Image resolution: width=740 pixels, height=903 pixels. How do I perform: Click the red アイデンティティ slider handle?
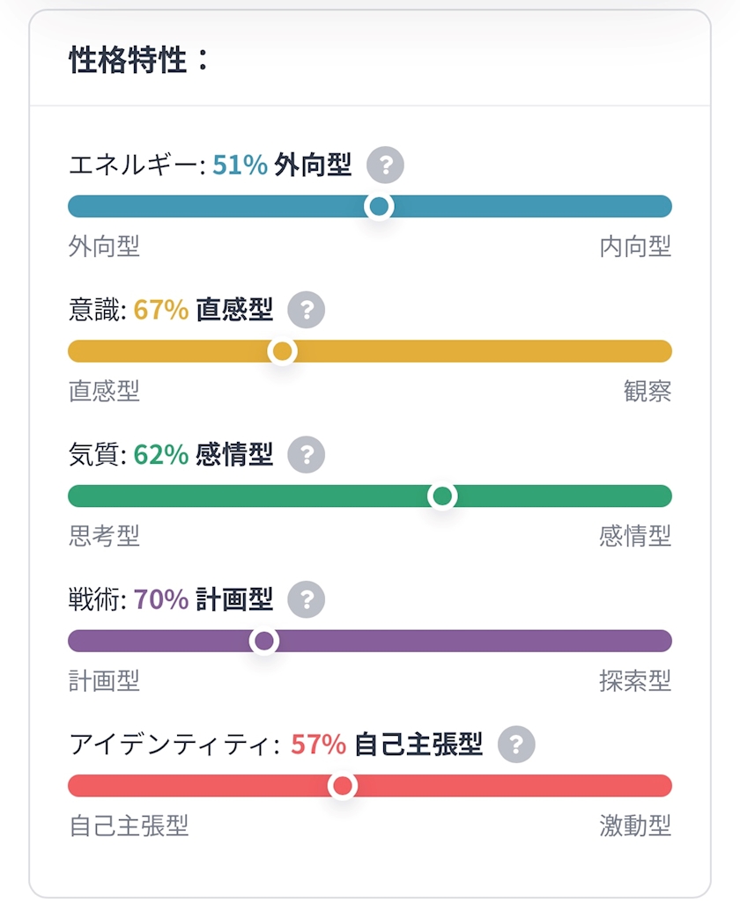coord(343,786)
